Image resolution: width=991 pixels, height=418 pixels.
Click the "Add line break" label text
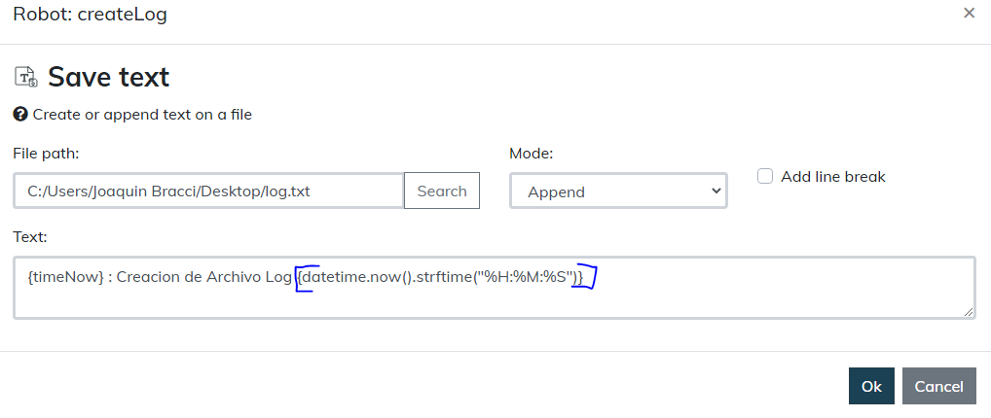832,177
